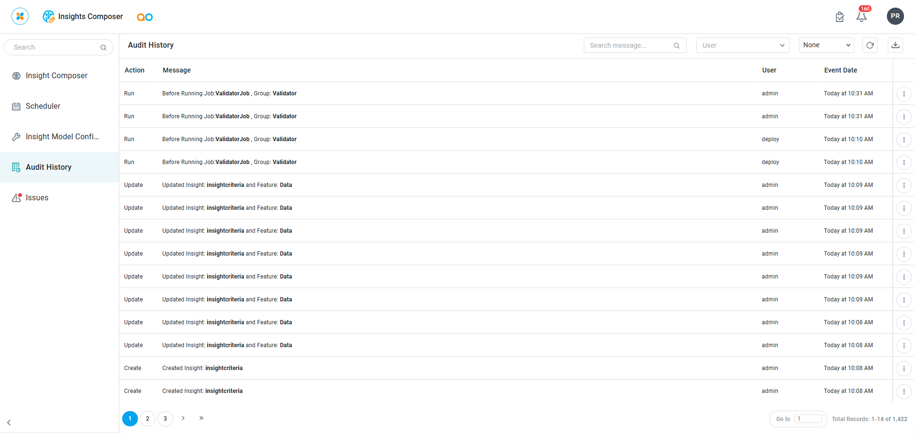This screenshot has width=915, height=433.
Task: Click the PR user avatar
Action: tap(895, 16)
